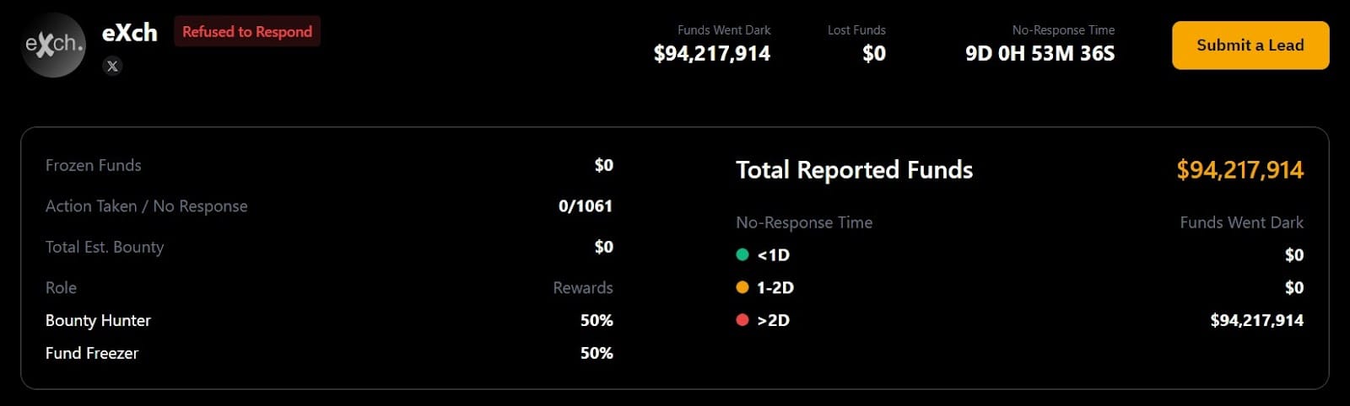Click the Action Taken / No Response label
Viewport: 1350px width, 406px height.
pyautogui.click(x=147, y=206)
